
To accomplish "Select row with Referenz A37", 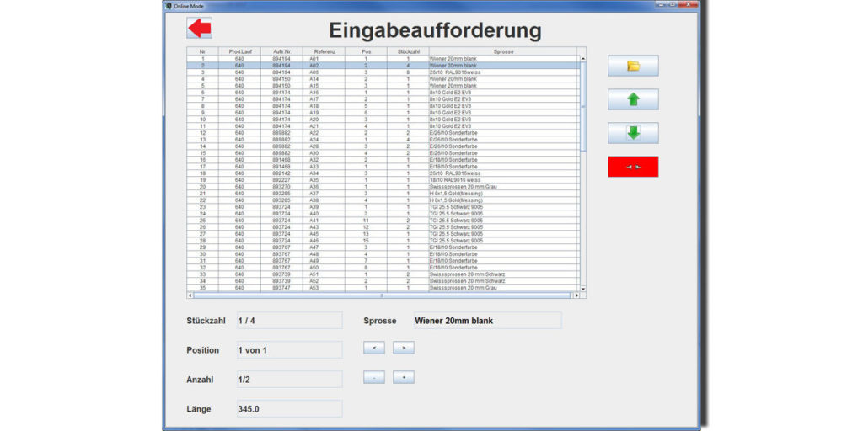I will coord(383,193).
